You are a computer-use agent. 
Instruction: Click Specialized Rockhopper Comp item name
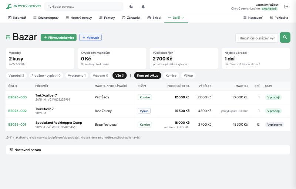tap(59, 123)
